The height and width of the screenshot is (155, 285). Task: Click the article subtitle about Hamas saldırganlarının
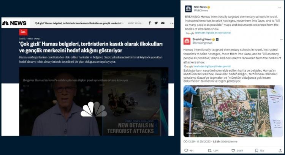pos(91,59)
